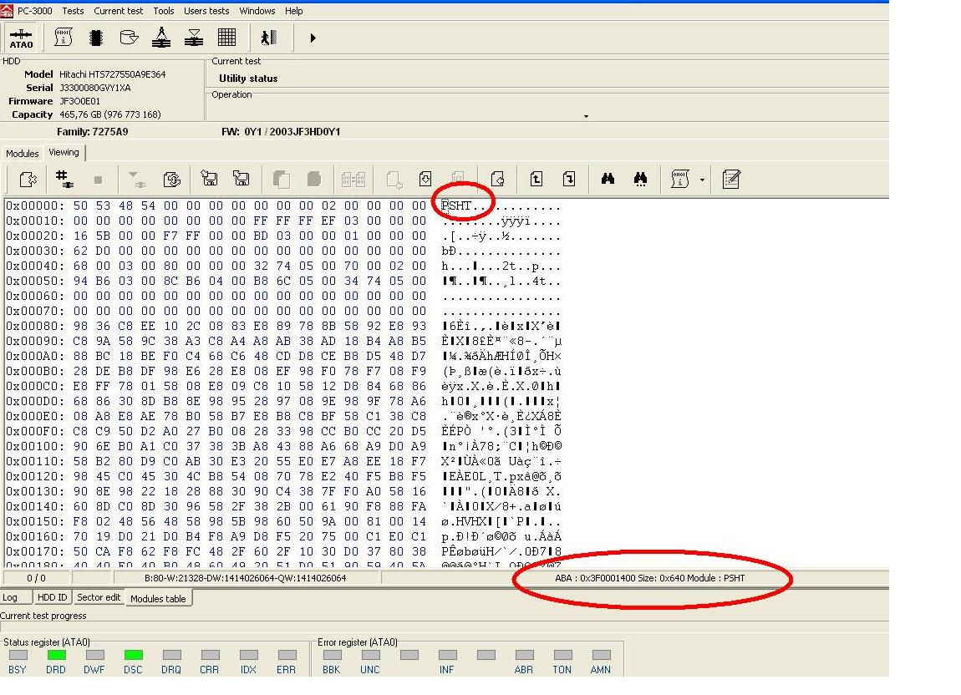This screenshot has height=695, width=961.
Task: Click the serial number J3300080GVY1XA
Action: (95, 88)
